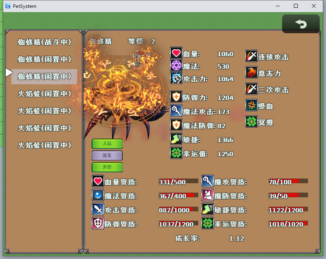Click the shield icon beside 防御资质
Screen dimensions: 326x259
[x=98, y=223]
